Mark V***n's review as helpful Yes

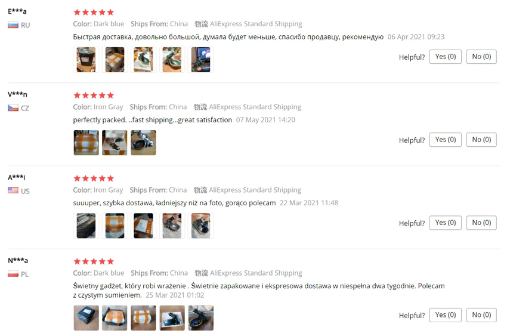pos(445,140)
